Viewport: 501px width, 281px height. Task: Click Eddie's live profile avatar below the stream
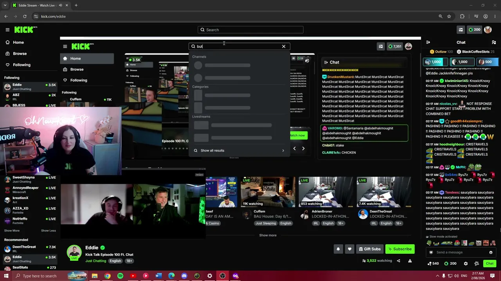point(74,253)
